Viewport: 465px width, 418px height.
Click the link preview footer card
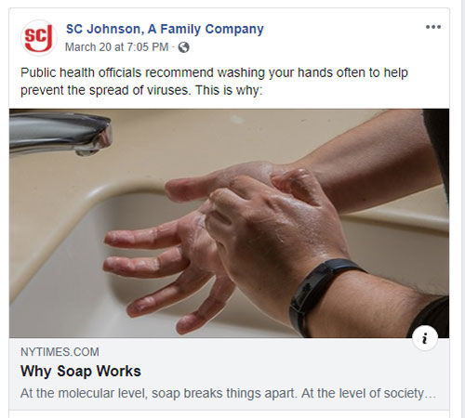(229, 374)
